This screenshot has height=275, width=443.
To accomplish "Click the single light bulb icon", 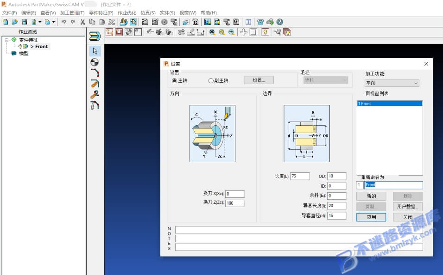I will pos(265,32).
